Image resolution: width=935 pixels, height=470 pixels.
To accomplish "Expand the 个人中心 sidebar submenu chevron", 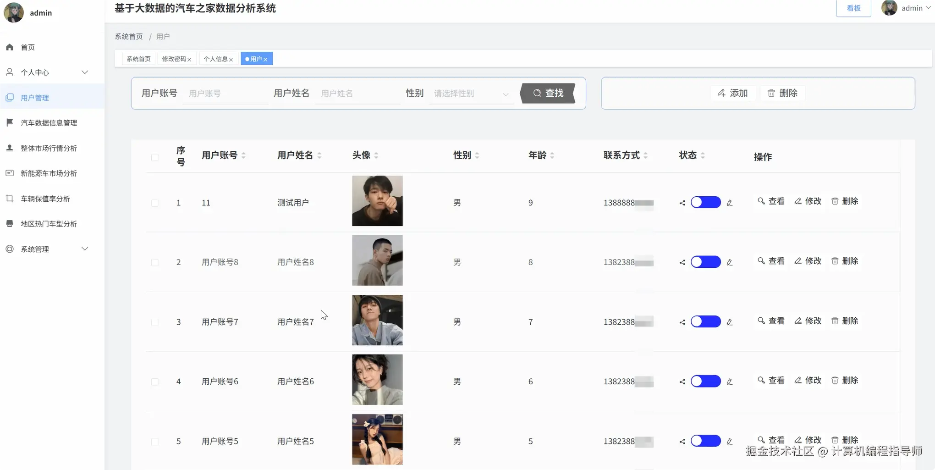I will [x=85, y=72].
